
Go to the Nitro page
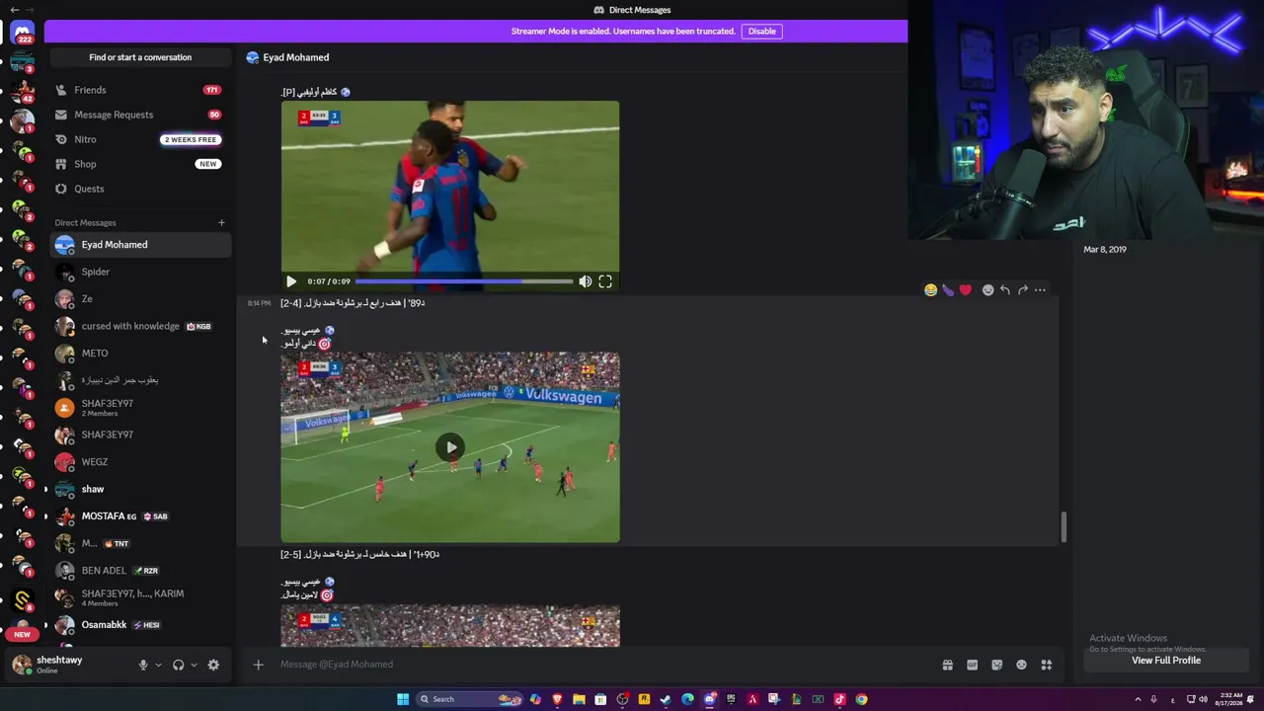(138, 139)
